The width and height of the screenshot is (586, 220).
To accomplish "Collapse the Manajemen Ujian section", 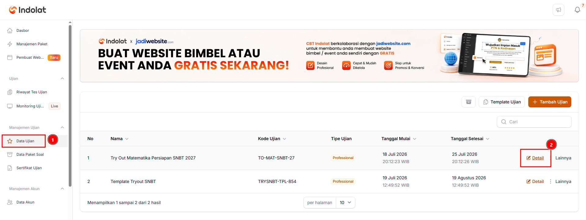I will click(x=62, y=128).
